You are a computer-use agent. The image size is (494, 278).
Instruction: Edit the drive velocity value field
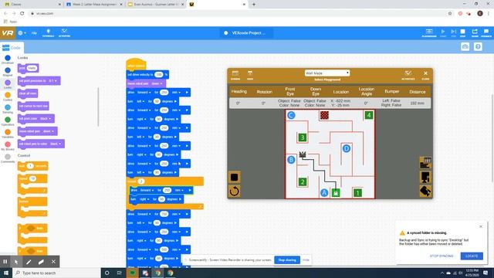(x=159, y=75)
